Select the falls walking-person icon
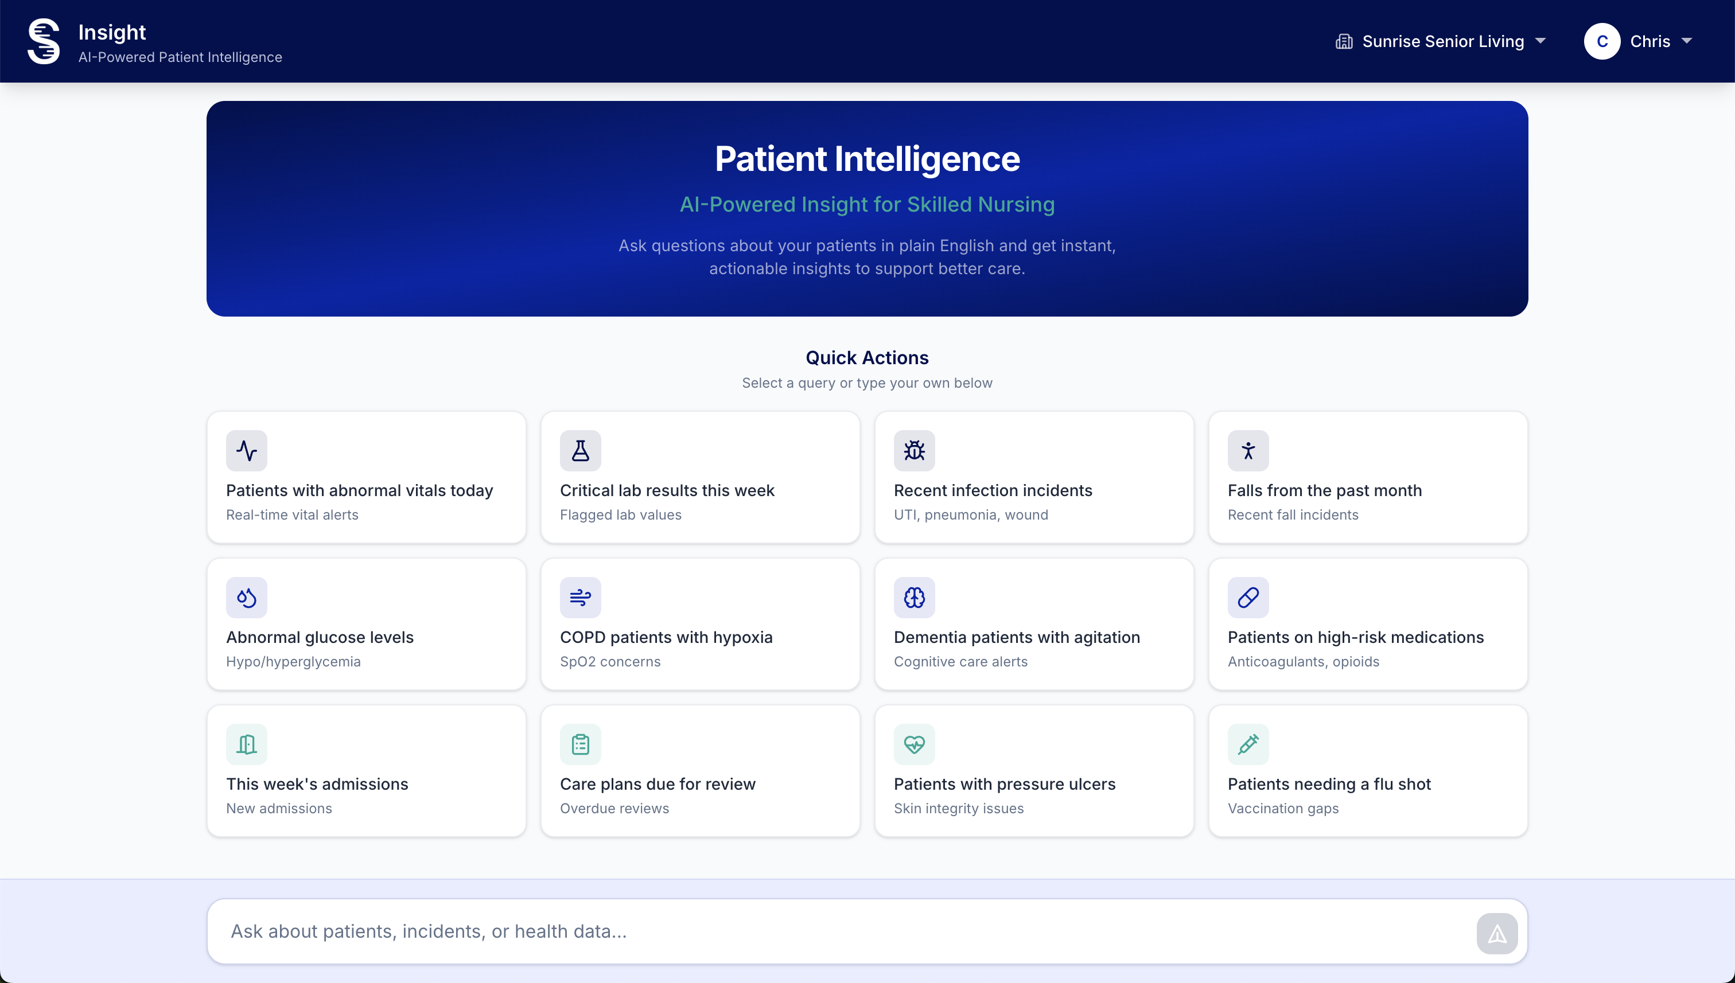The image size is (1735, 983). 1247,450
